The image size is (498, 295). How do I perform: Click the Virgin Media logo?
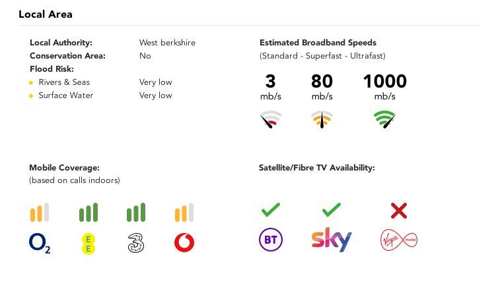click(x=399, y=240)
